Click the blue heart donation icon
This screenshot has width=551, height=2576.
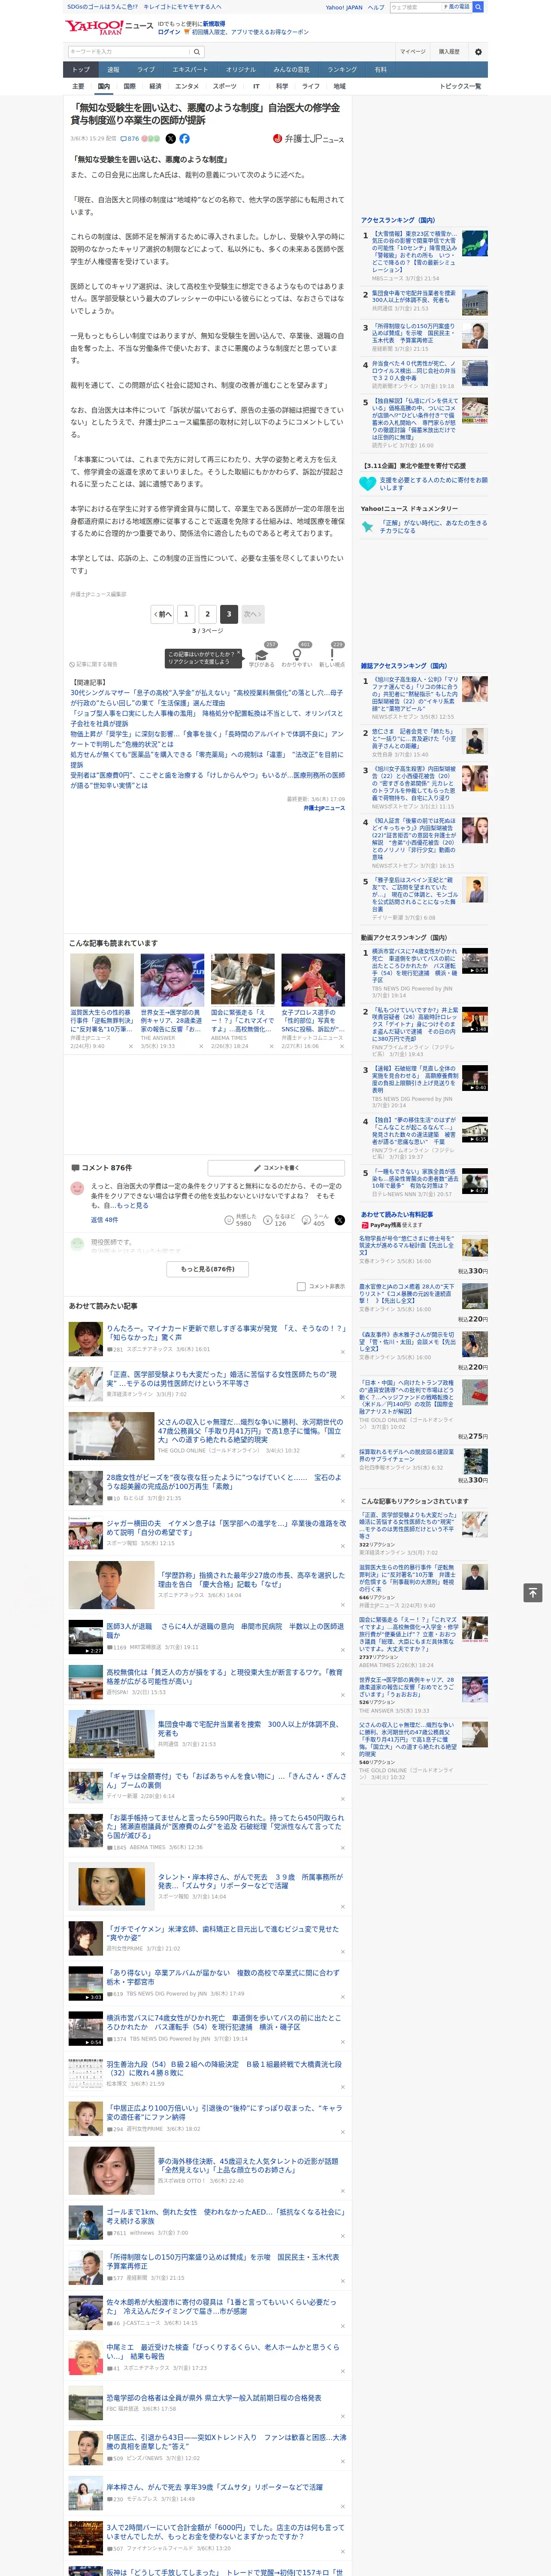pos(368,484)
